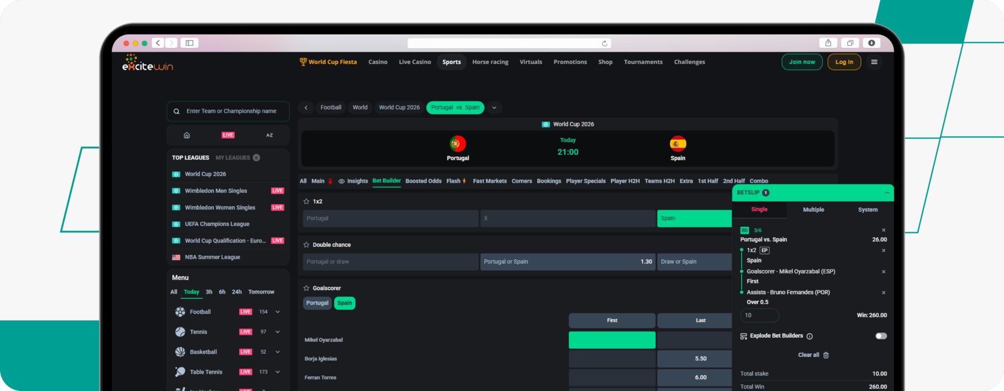
Task: Filter menu by Tomorrow
Action: pyautogui.click(x=261, y=292)
